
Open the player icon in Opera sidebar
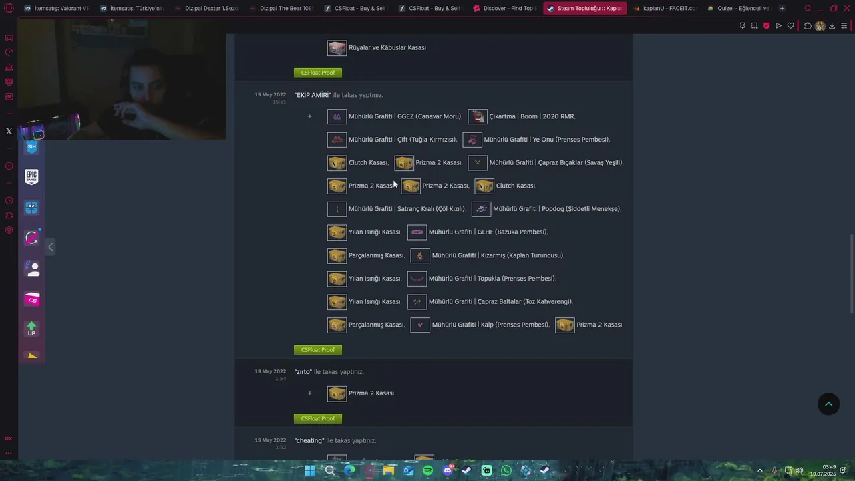[9, 166]
